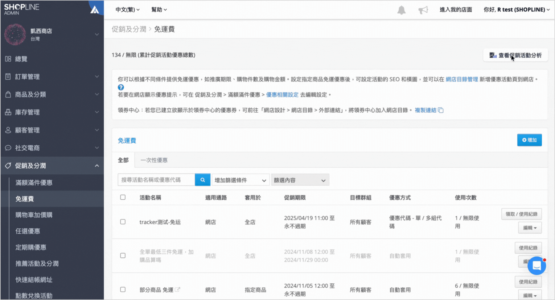The image size is (555, 300).
Task: Click the blue search magnifier button
Action: coord(203,180)
